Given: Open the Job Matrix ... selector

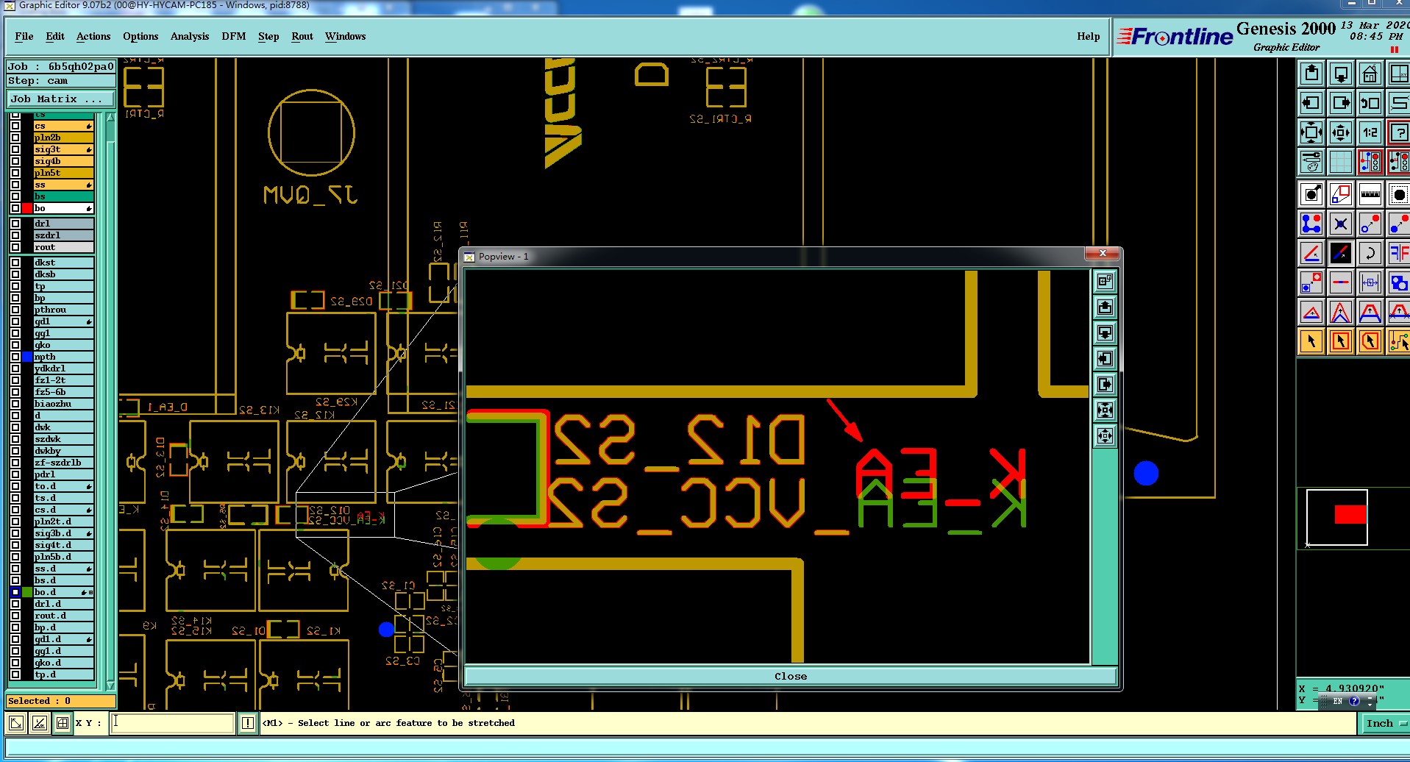Looking at the screenshot, I should [x=61, y=99].
